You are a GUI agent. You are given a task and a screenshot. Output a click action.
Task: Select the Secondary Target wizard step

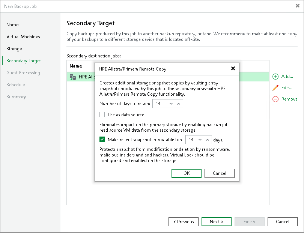click(x=24, y=61)
